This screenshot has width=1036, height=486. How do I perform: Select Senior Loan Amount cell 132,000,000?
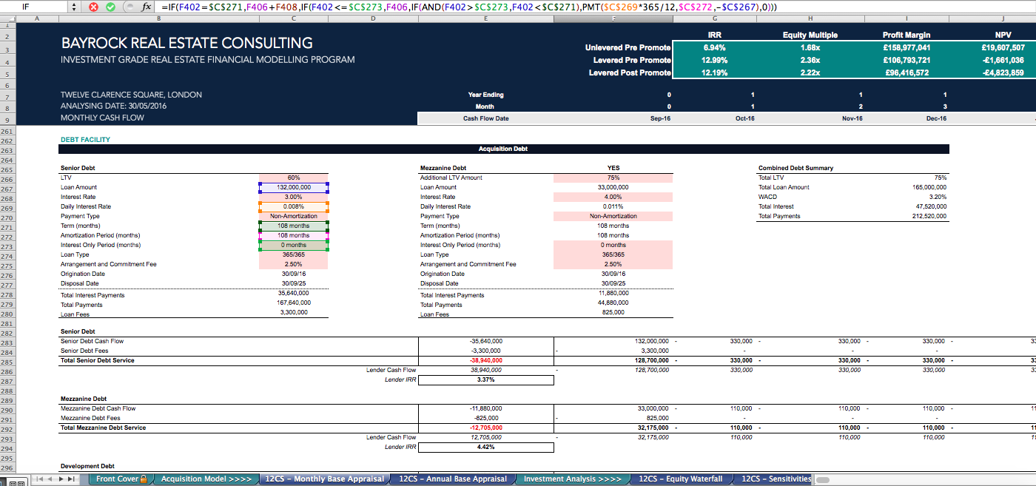[x=293, y=188]
